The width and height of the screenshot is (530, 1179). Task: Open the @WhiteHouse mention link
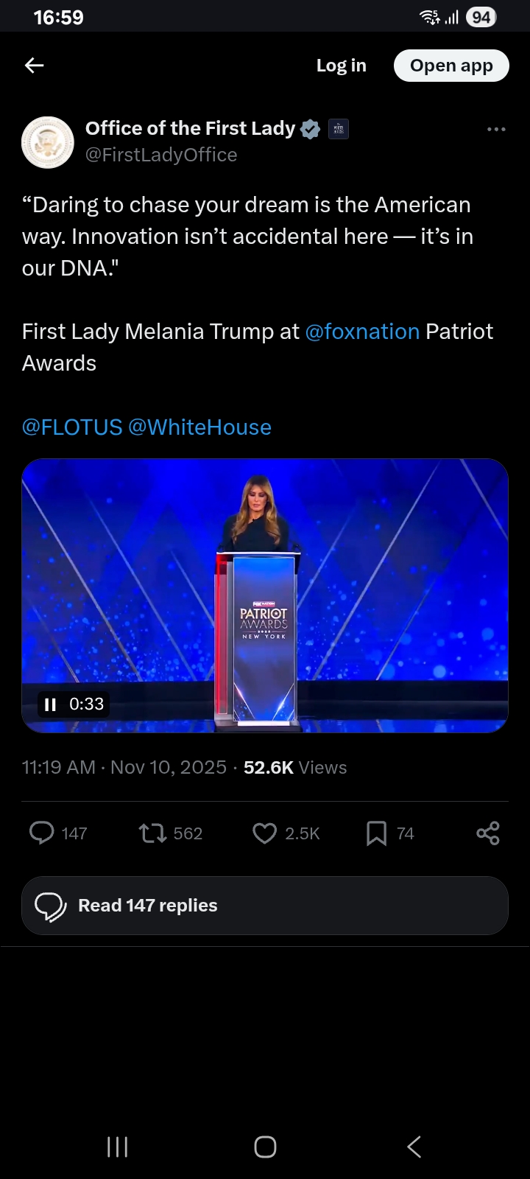coord(200,427)
